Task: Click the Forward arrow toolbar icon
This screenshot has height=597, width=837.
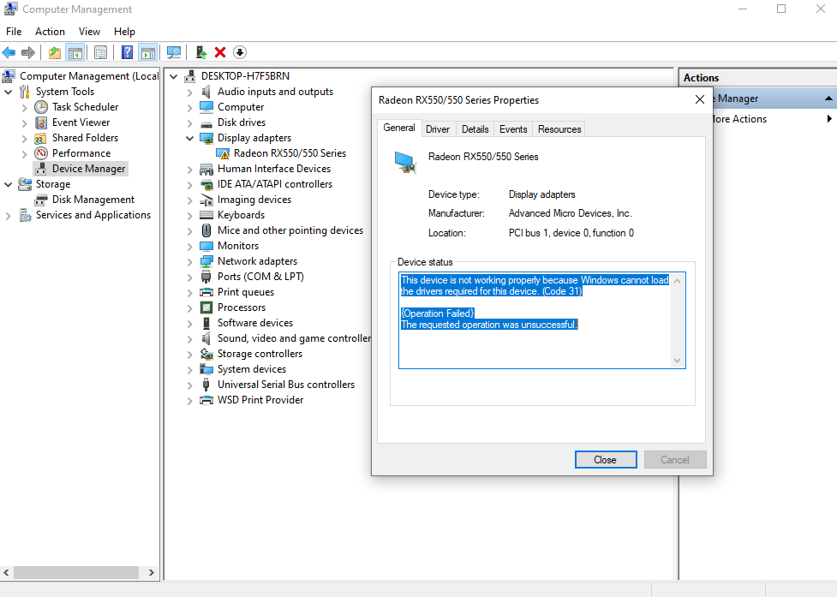Action: click(27, 52)
